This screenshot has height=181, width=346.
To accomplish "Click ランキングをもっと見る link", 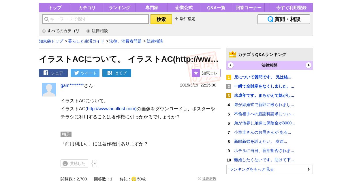I will pyautogui.click(x=270, y=169).
